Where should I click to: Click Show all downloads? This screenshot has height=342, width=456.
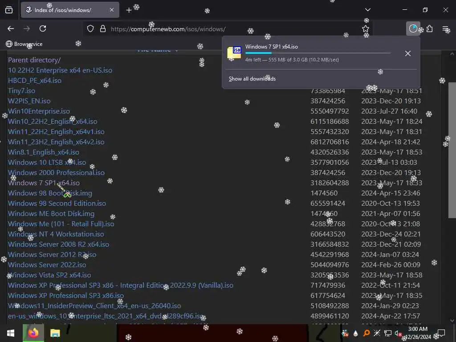(252, 79)
